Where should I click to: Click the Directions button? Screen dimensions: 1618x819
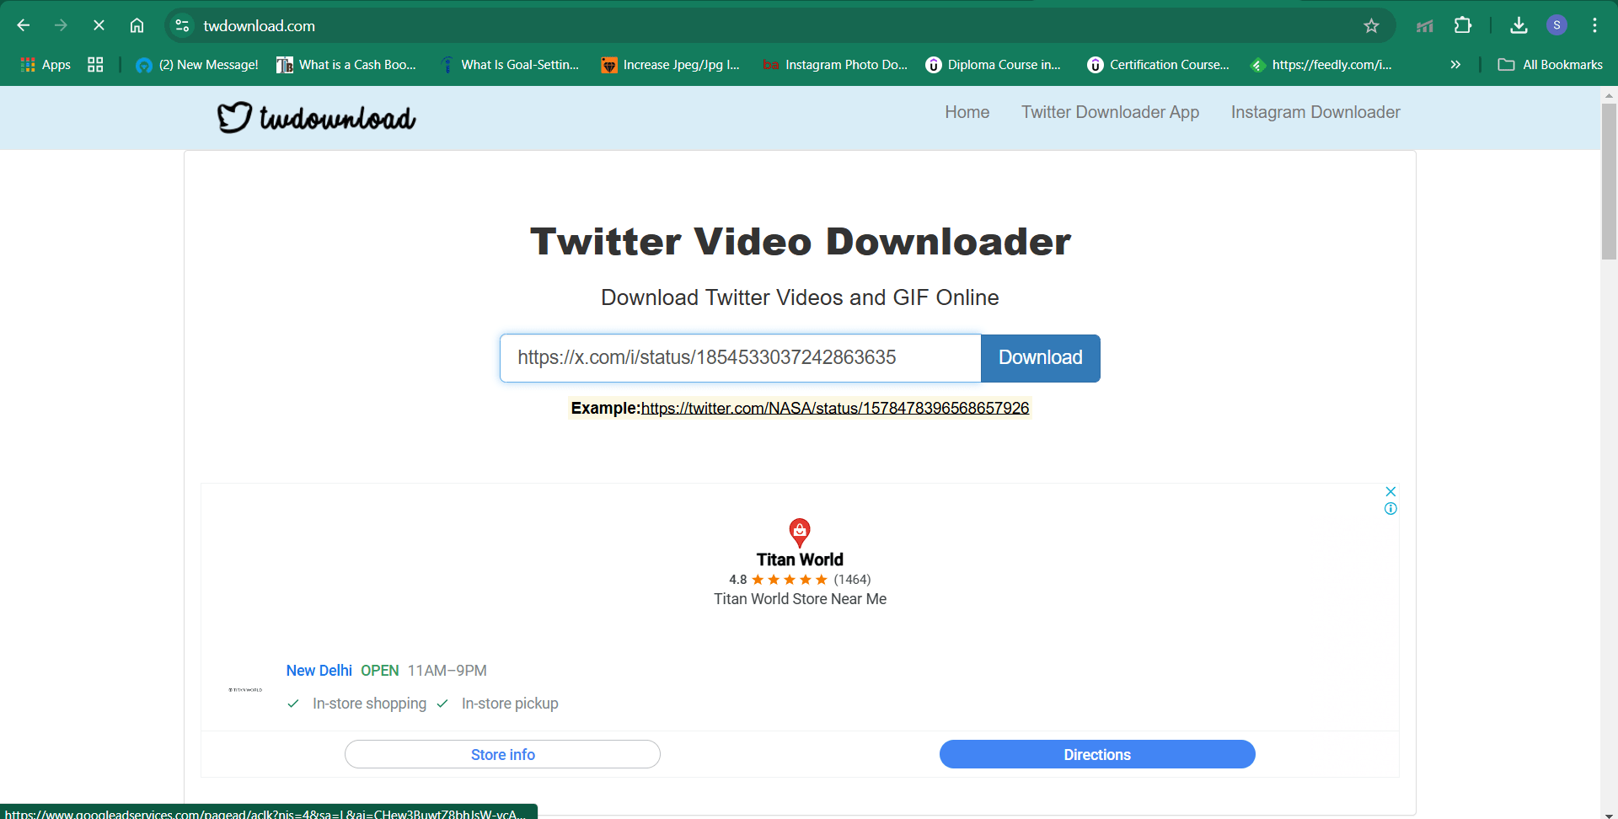coord(1097,754)
